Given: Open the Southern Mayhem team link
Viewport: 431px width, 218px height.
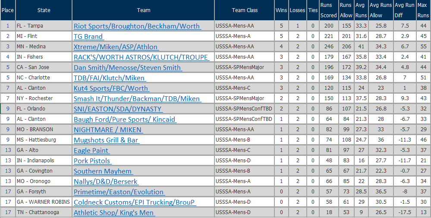Looking at the screenshot, I should [104, 171].
